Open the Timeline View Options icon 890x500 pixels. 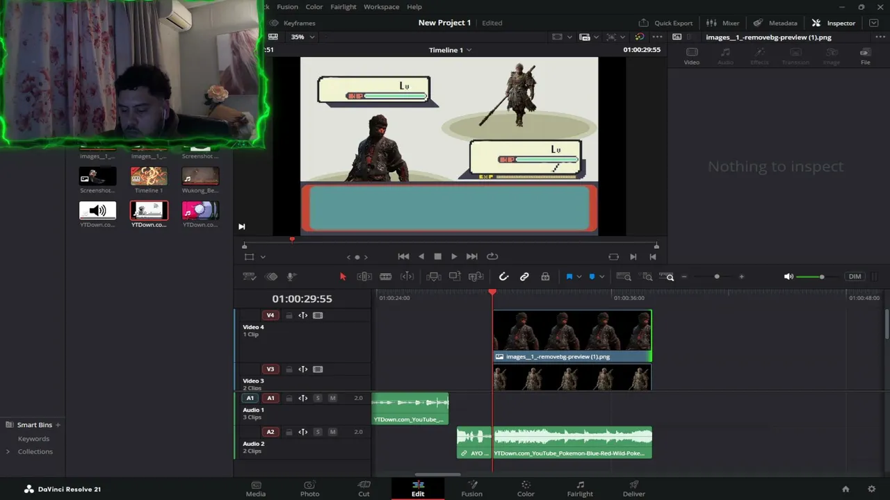[x=250, y=276]
